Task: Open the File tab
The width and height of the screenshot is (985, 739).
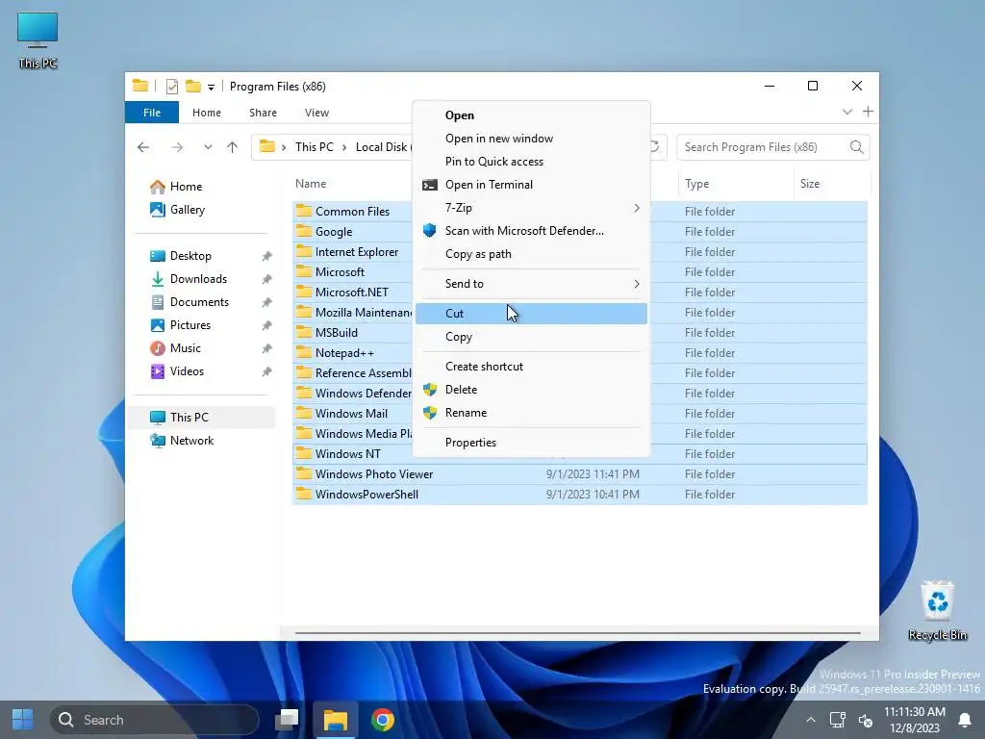Action: [x=152, y=113]
